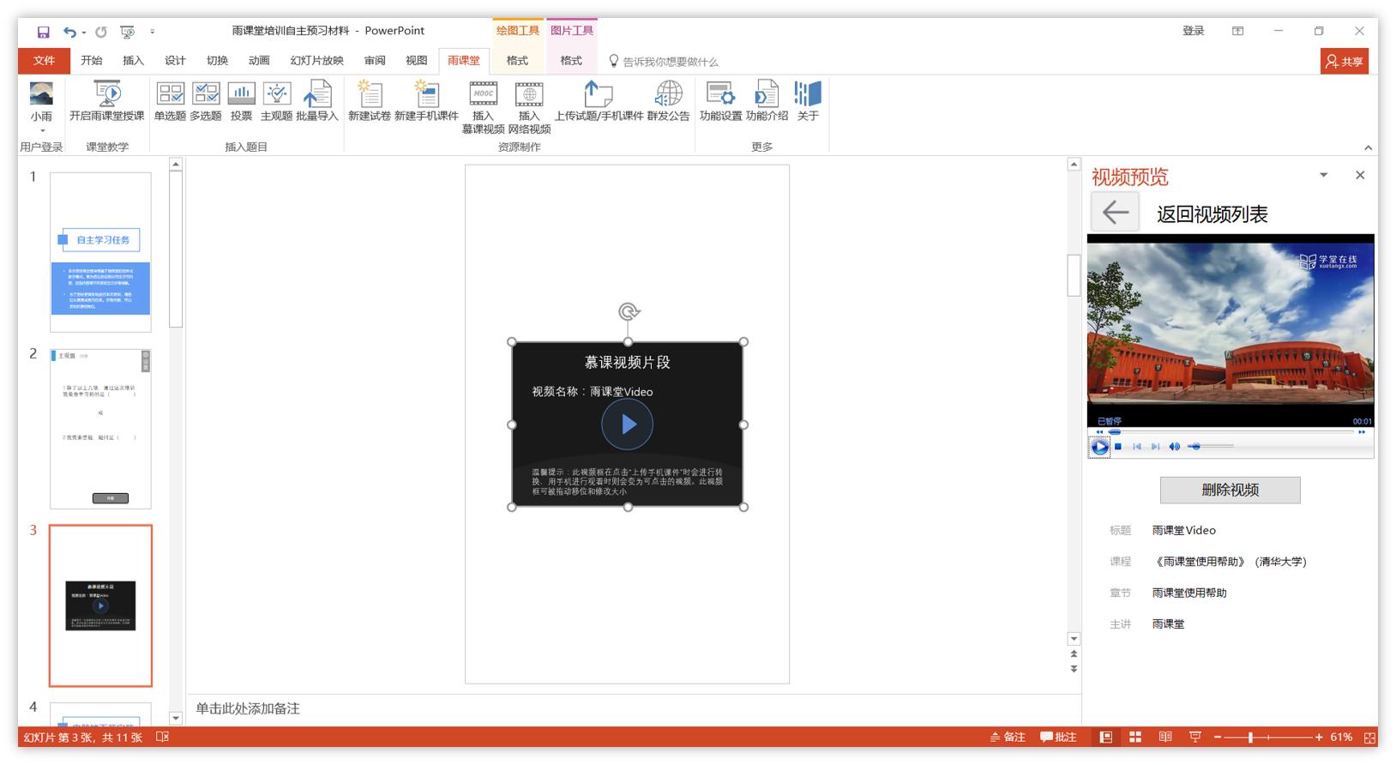This screenshot has width=1396, height=765.
Task: Start slideshow from quick access toolbar
Action: [x=128, y=32]
